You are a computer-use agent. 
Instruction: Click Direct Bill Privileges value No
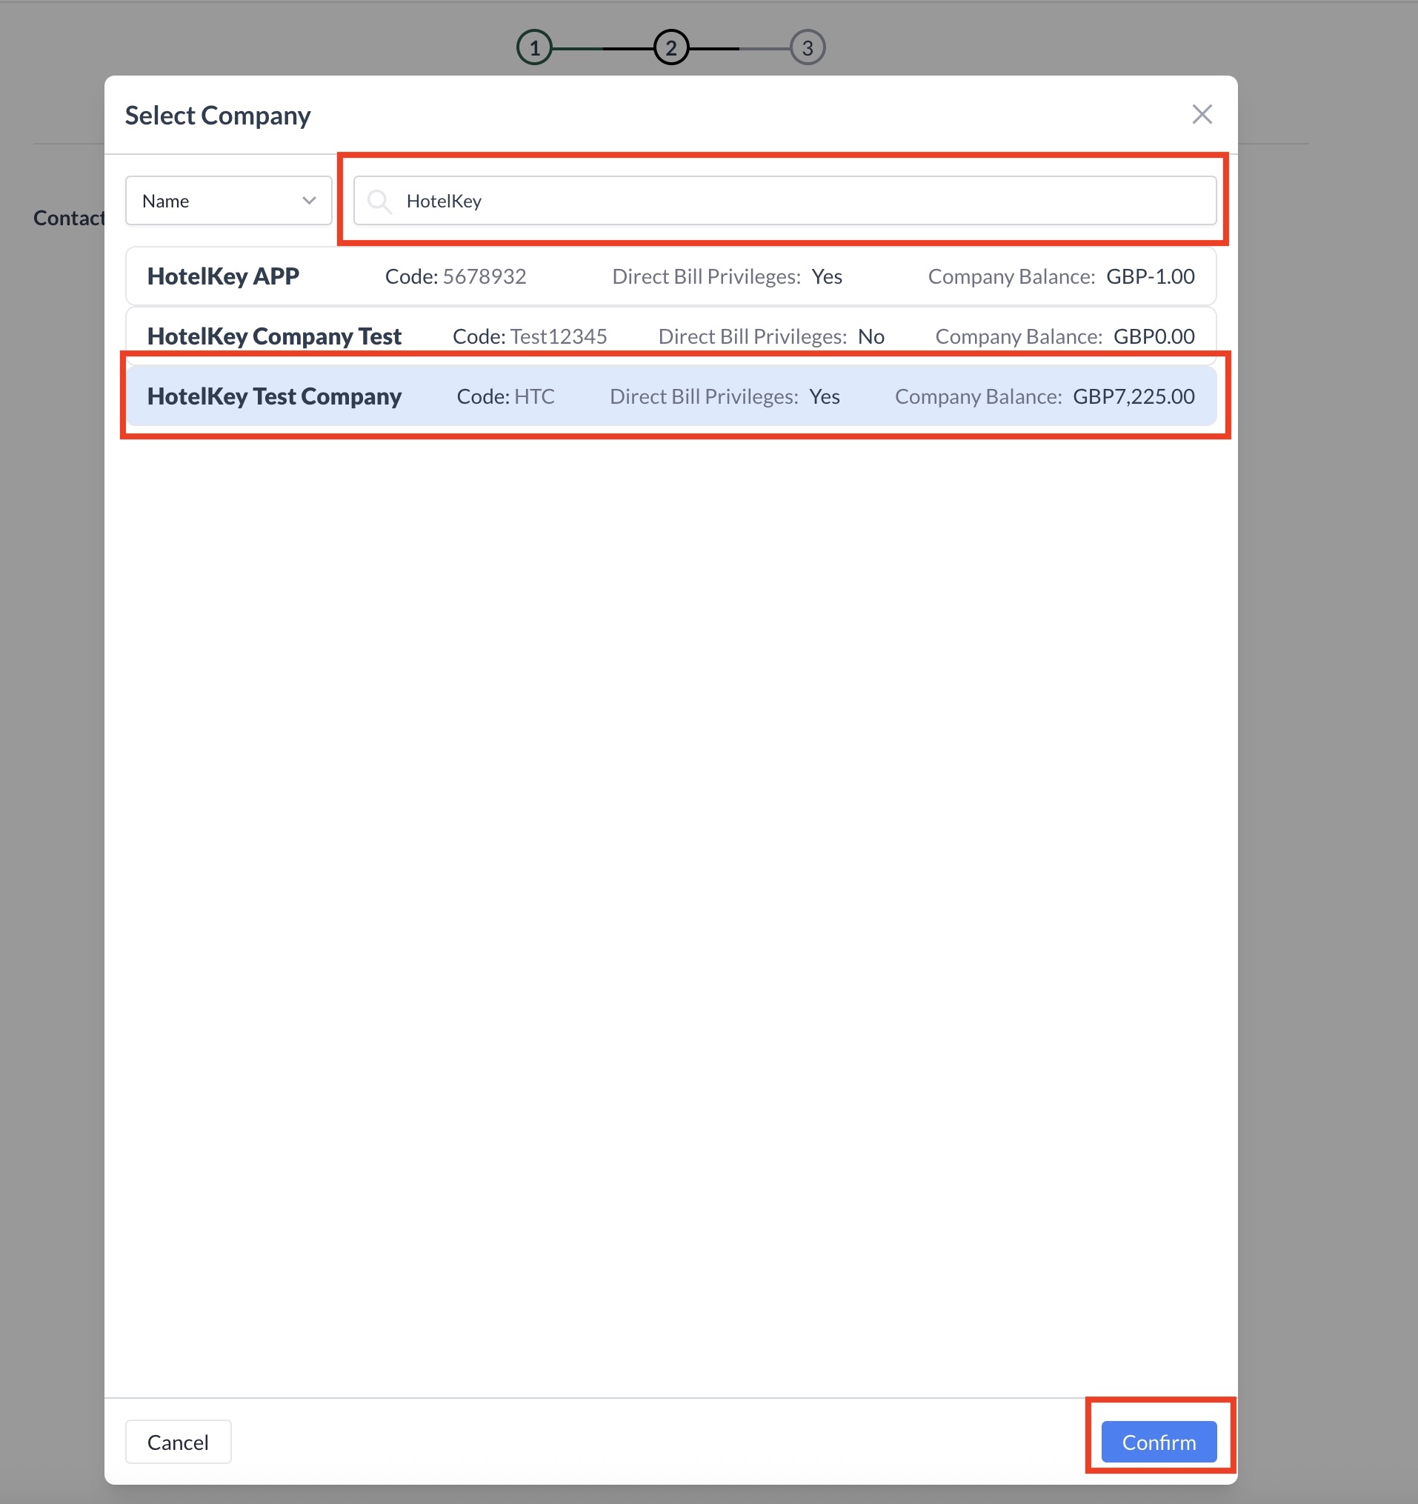click(x=871, y=336)
